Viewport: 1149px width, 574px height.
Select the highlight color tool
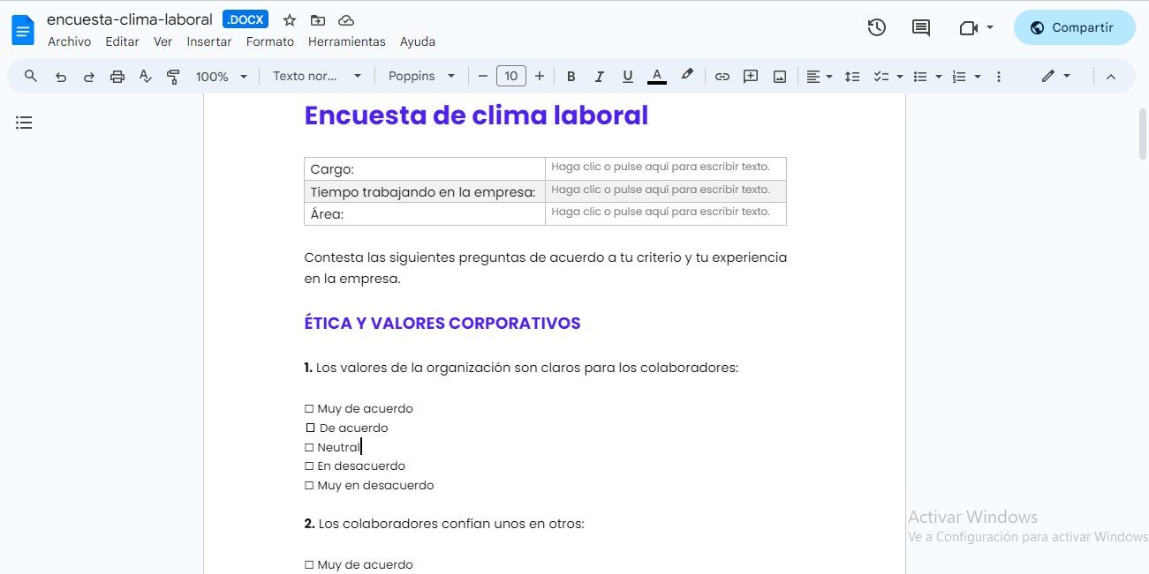(688, 76)
